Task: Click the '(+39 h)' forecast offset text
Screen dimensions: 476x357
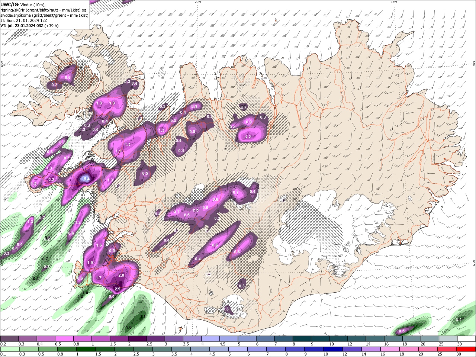Action: coord(52,26)
